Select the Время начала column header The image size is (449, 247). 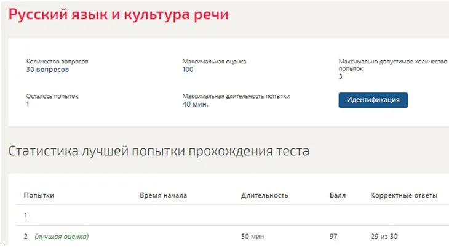(163, 195)
